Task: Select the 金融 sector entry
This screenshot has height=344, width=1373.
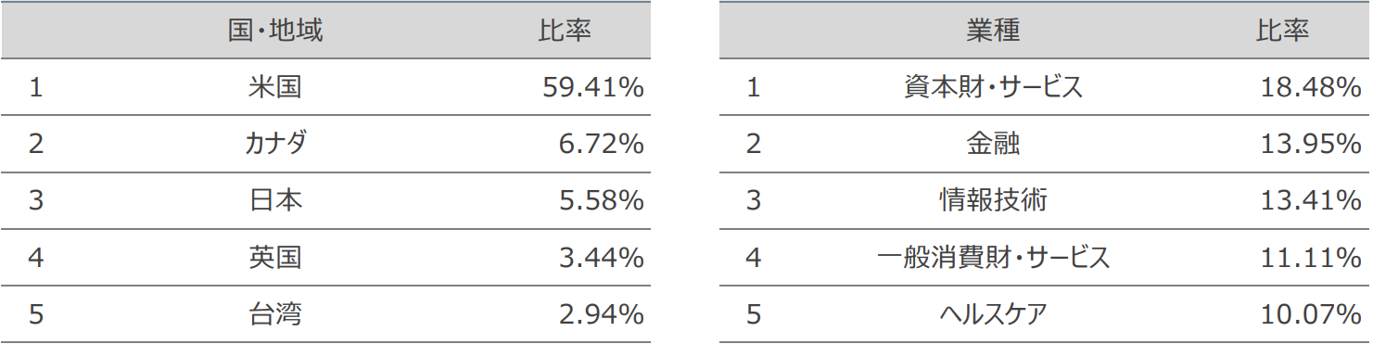Action: [993, 144]
